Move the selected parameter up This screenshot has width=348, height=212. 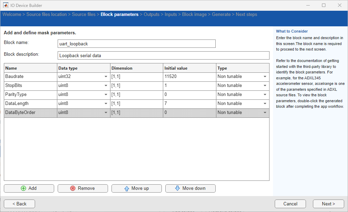coord(136,188)
